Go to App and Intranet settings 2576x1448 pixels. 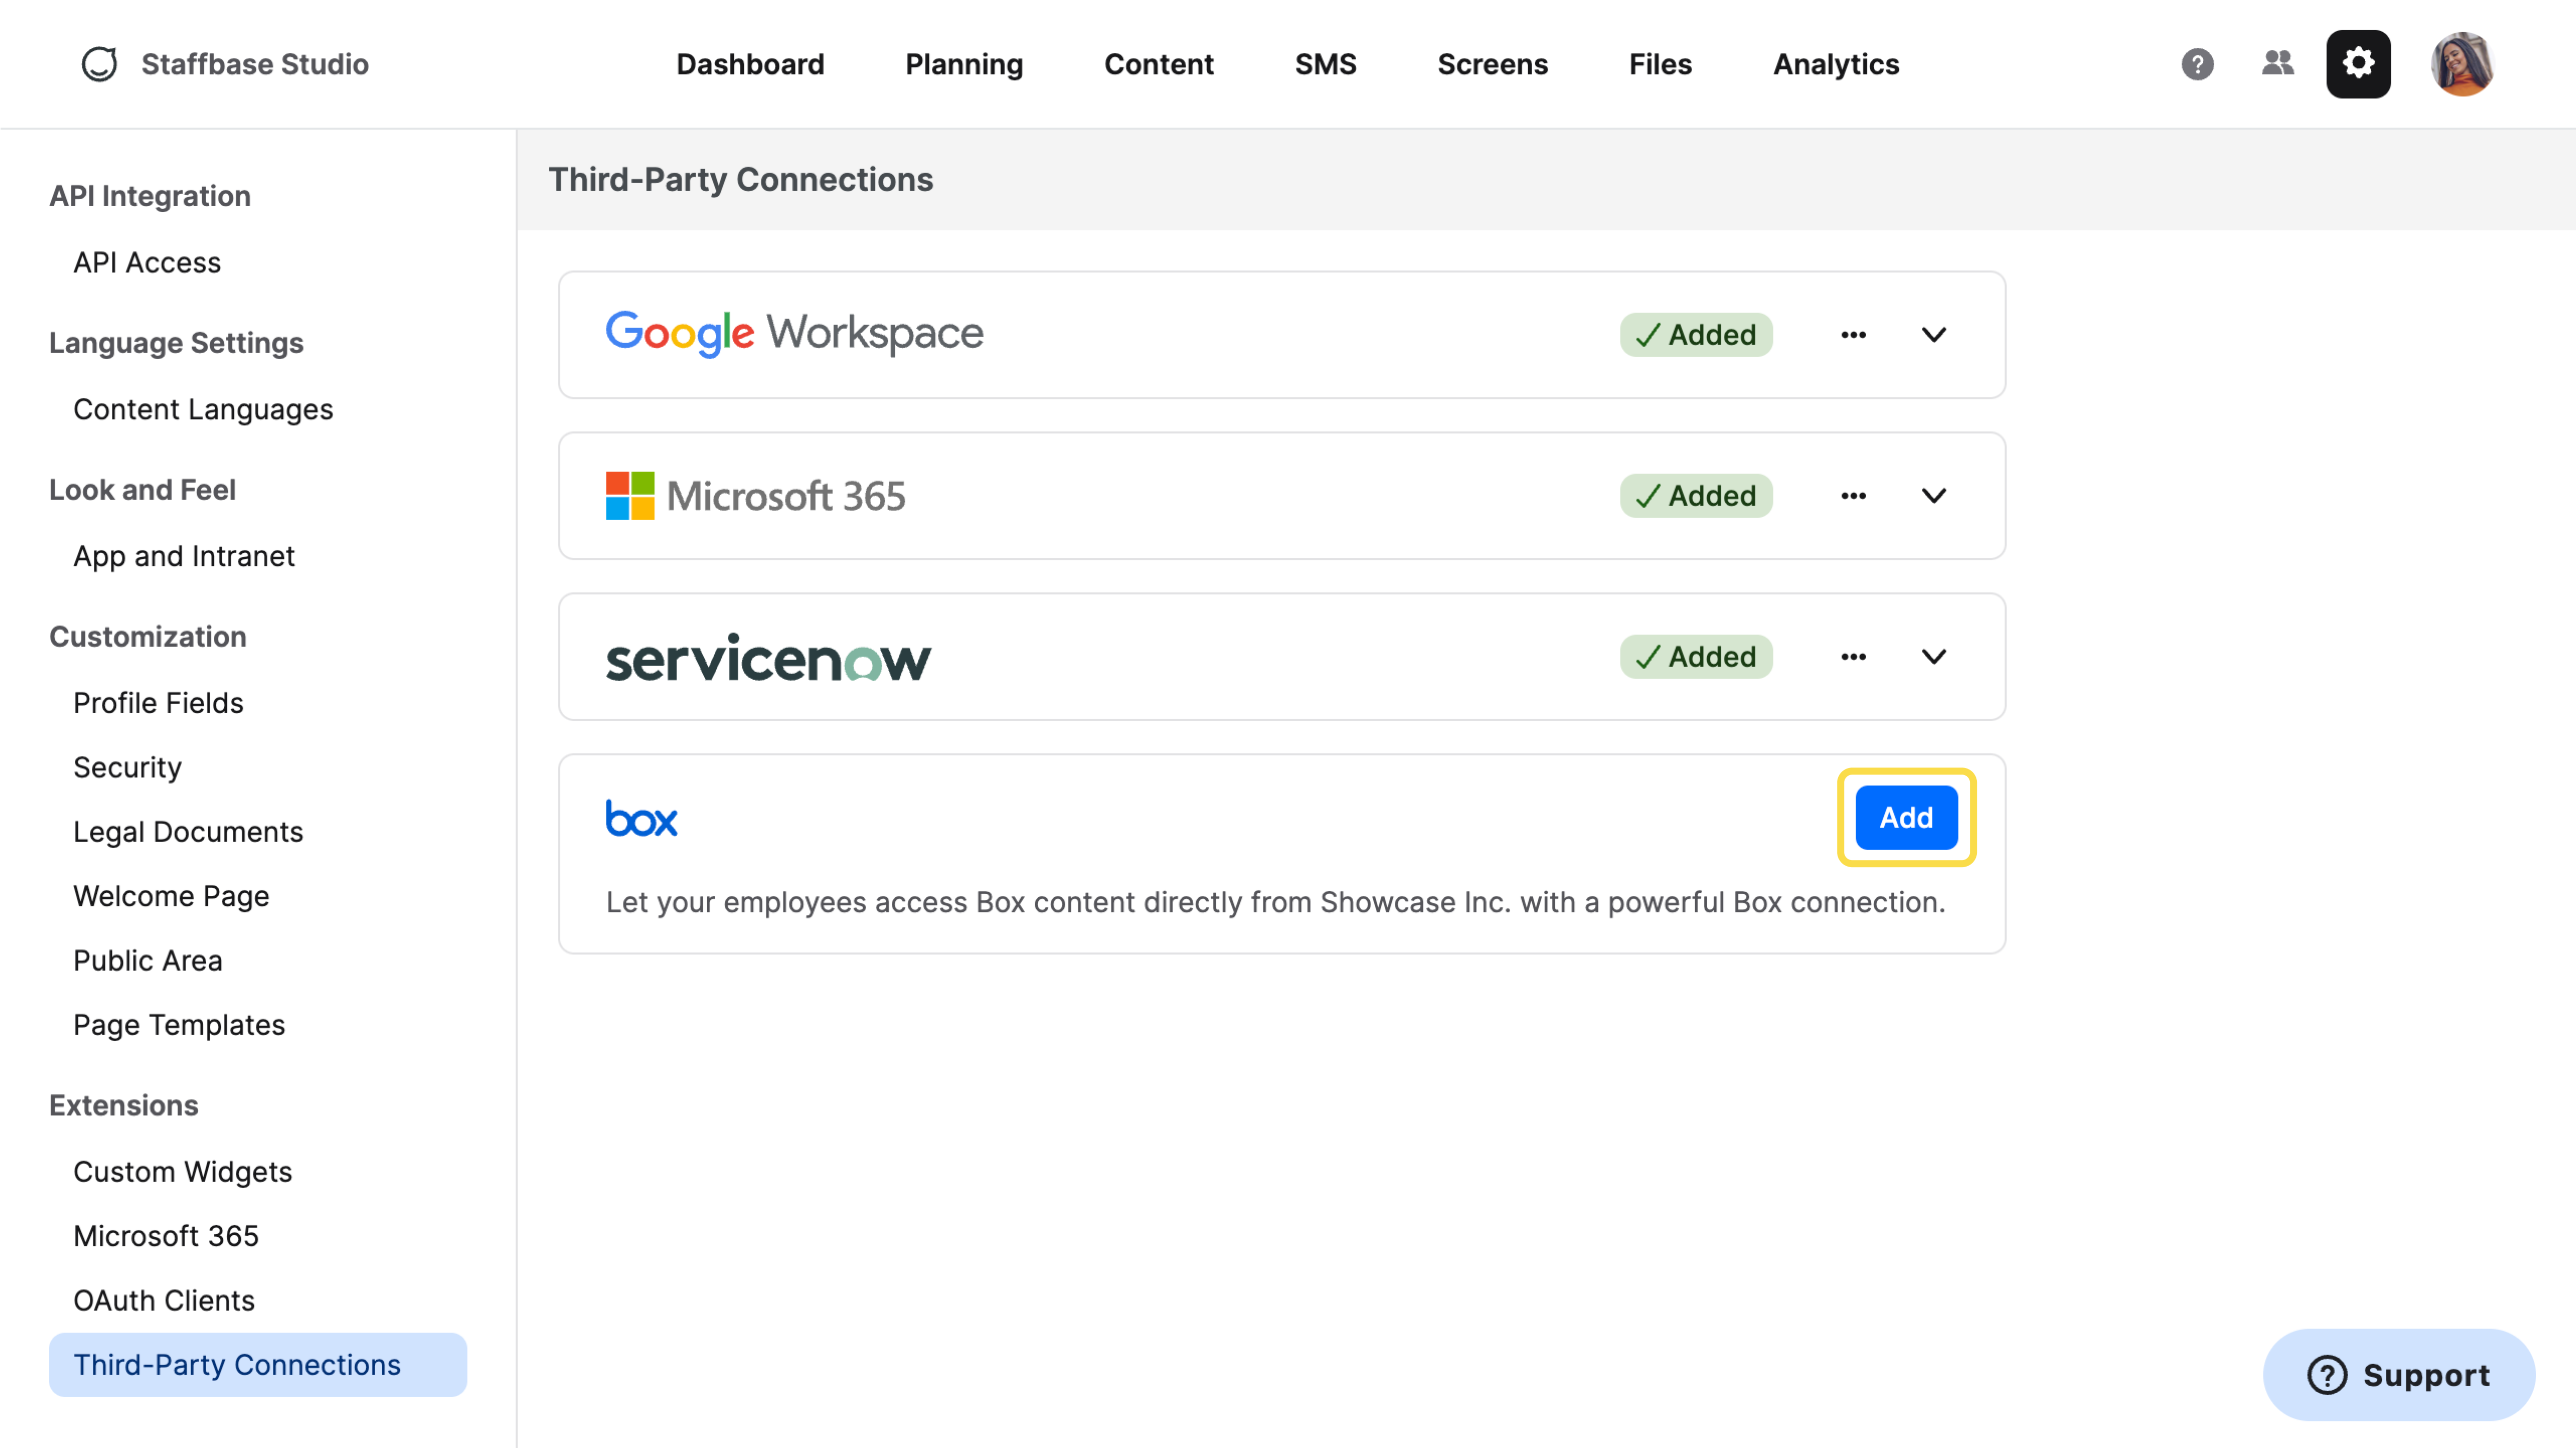coord(184,556)
